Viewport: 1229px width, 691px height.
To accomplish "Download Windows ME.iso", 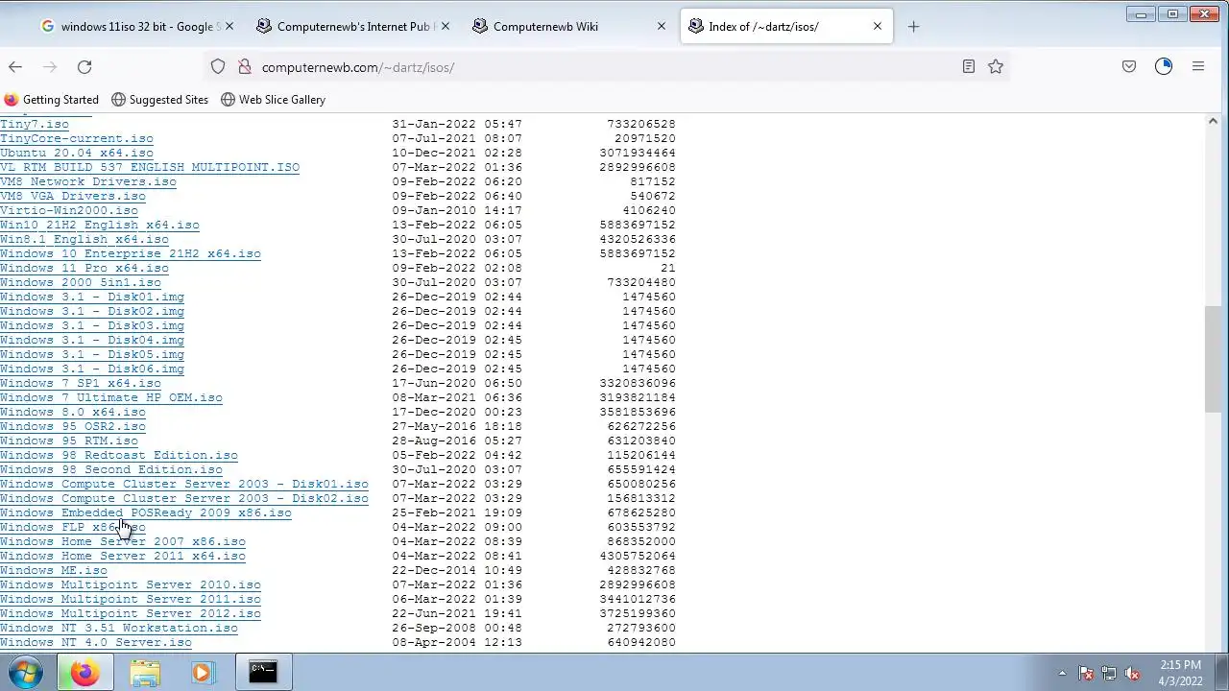I will point(54,570).
